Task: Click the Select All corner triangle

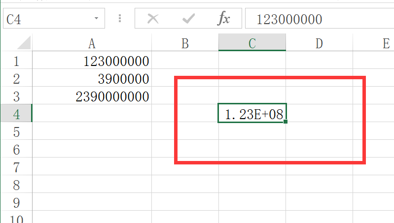Action: (x=24, y=43)
